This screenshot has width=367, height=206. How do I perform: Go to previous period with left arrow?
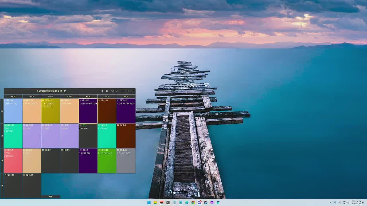coord(122,91)
